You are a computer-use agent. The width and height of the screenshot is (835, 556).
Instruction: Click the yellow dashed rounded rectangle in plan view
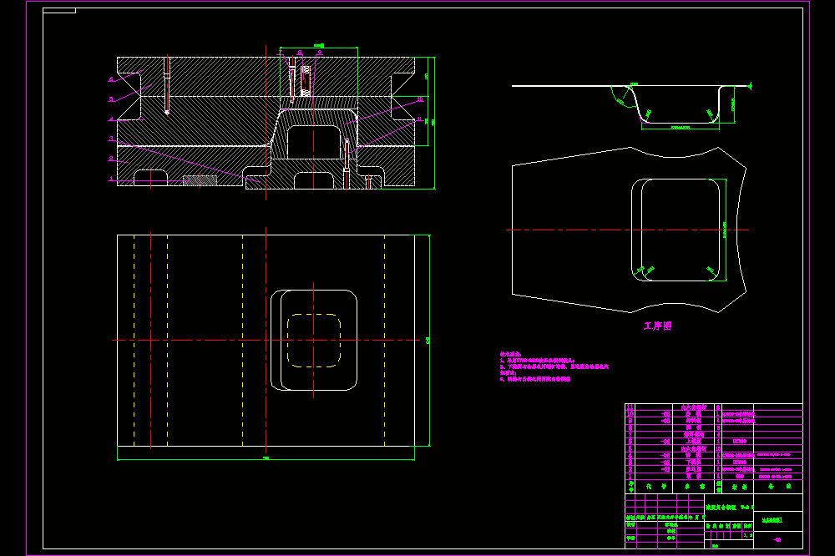314,341
